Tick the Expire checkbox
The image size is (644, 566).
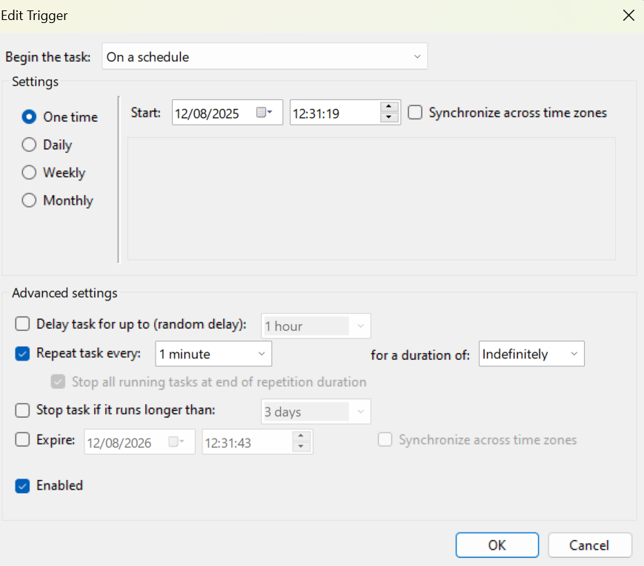pos(23,439)
